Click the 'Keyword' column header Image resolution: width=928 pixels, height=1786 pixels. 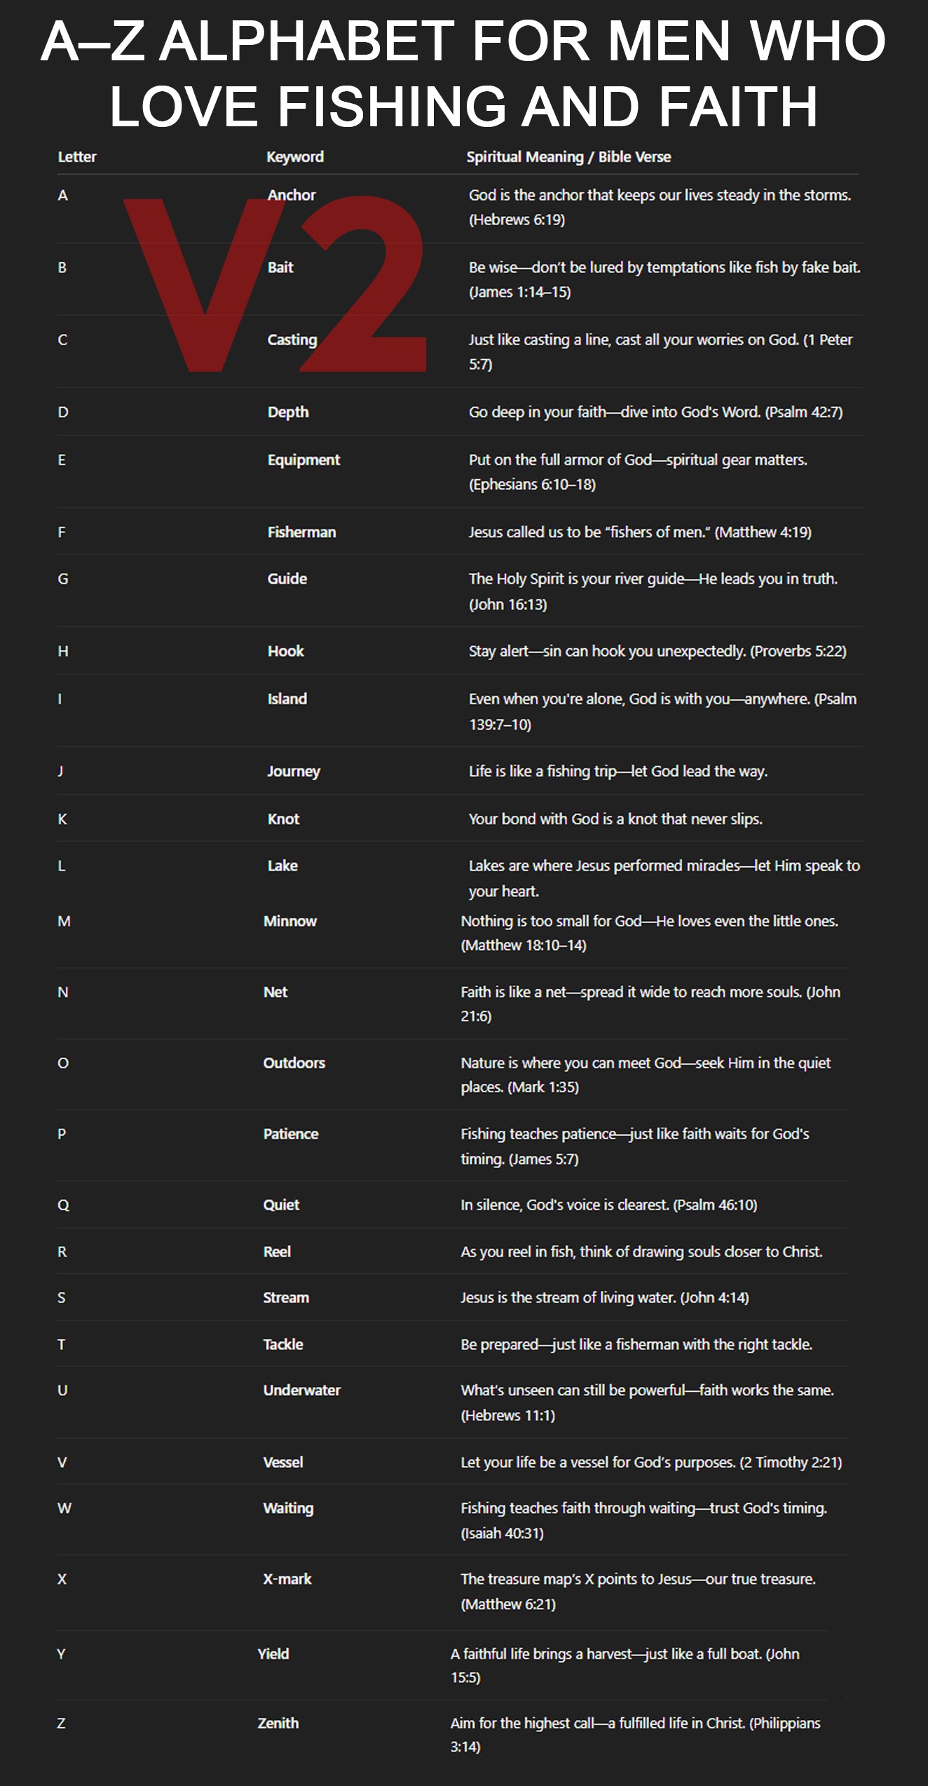pos(294,157)
